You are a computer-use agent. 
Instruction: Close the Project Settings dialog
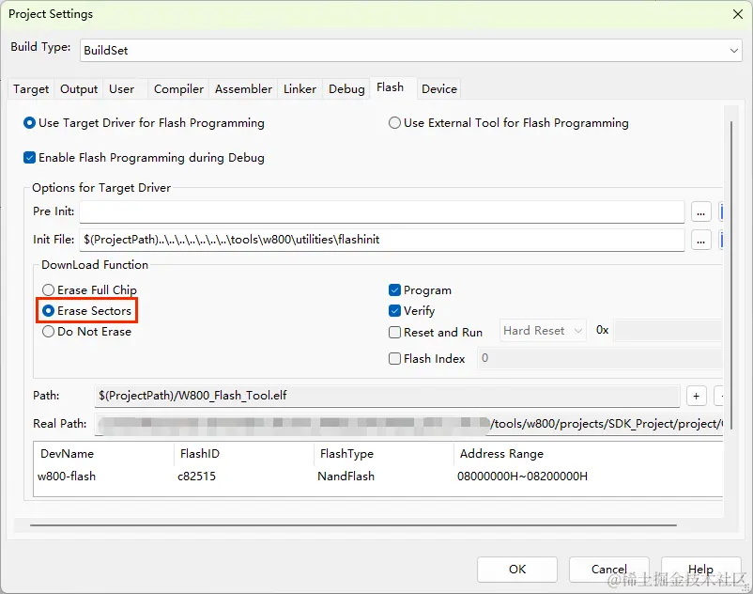pos(738,14)
